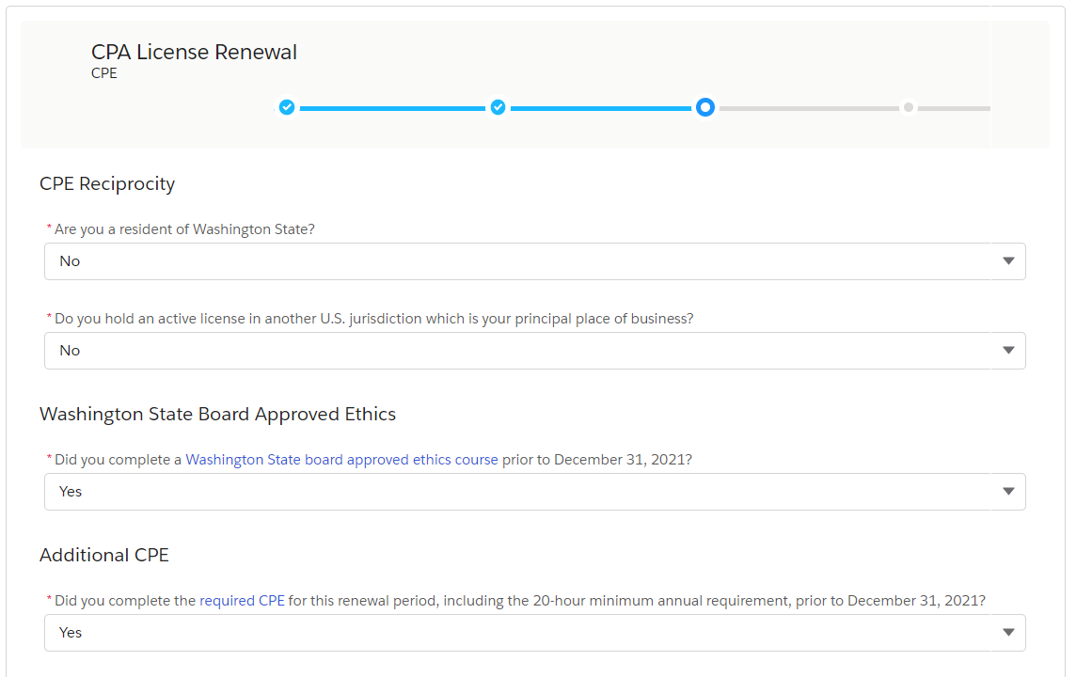
Task: Click the arrow on Washington resident dropdown
Action: [1008, 261]
